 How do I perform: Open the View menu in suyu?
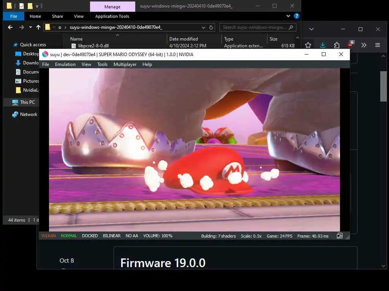coord(86,64)
